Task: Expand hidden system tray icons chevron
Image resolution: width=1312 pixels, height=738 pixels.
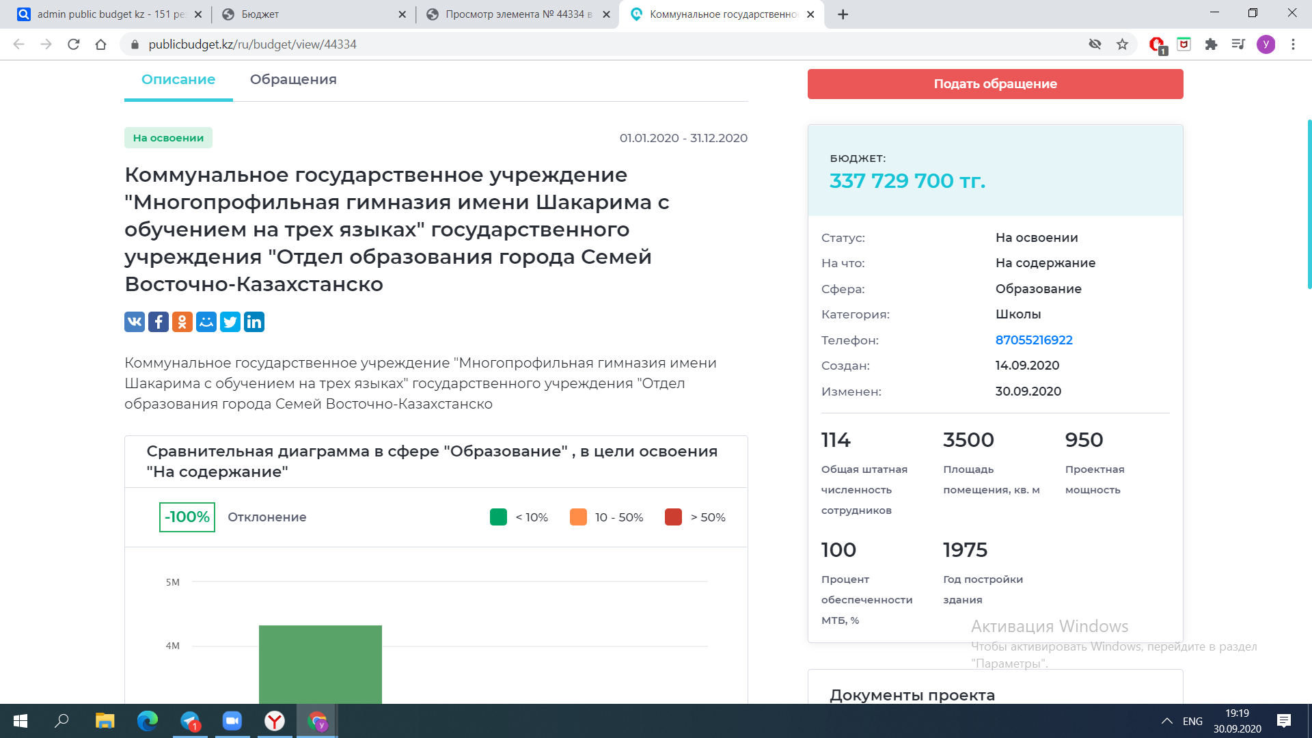Action: (x=1167, y=721)
